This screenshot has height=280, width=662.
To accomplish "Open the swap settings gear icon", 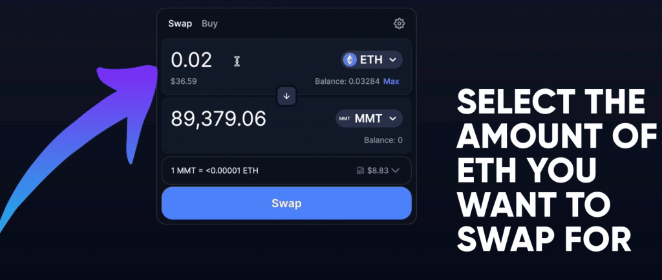I will coord(399,24).
